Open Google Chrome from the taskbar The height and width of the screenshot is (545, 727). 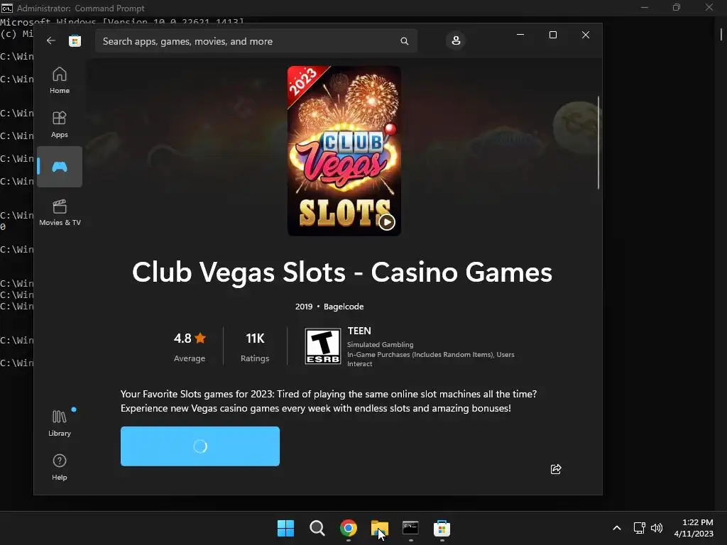[x=348, y=528]
